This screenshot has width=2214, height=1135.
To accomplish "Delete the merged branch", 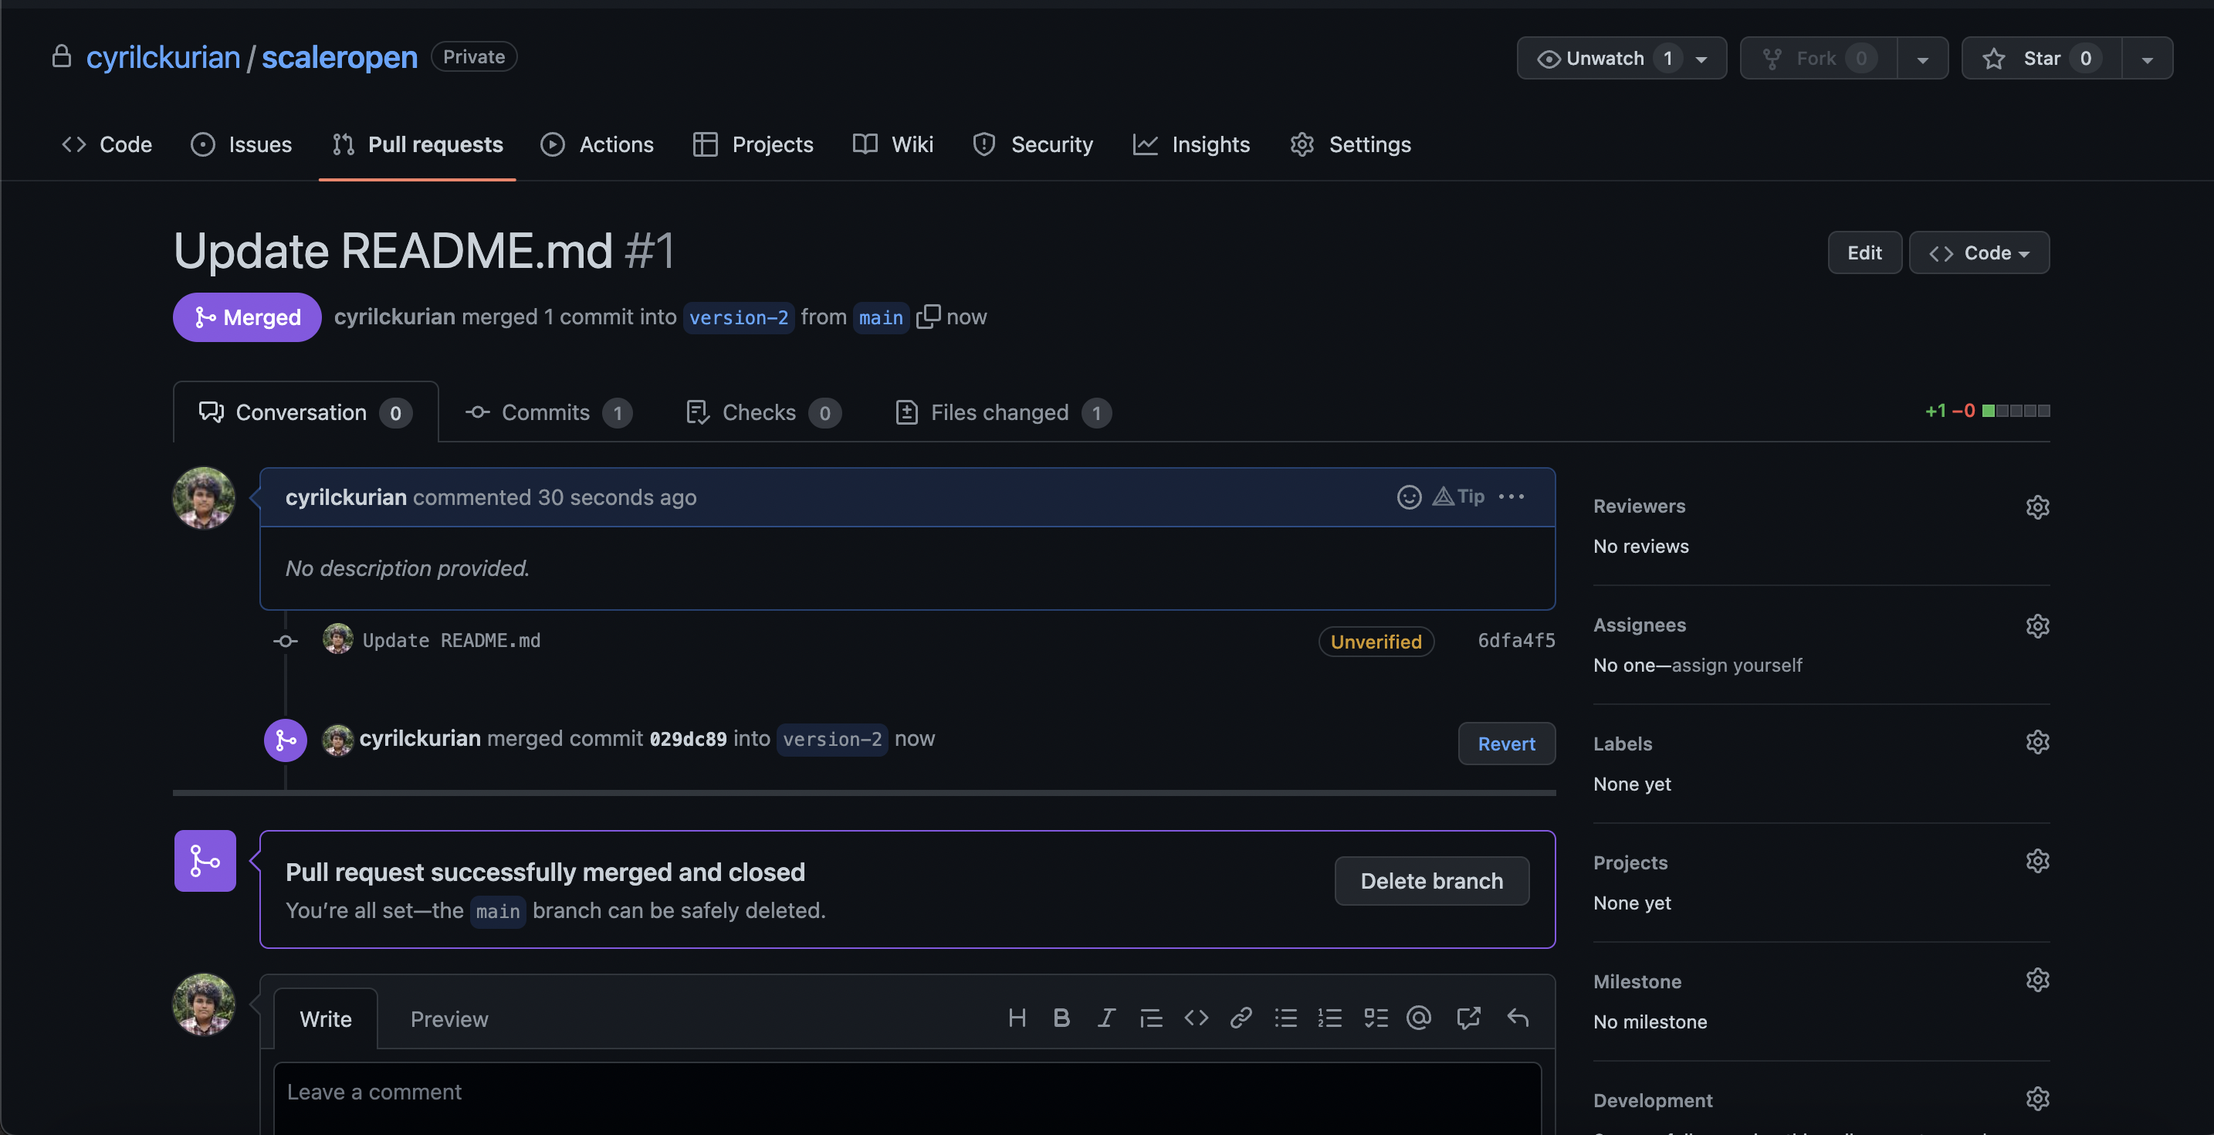I will coord(1431,880).
